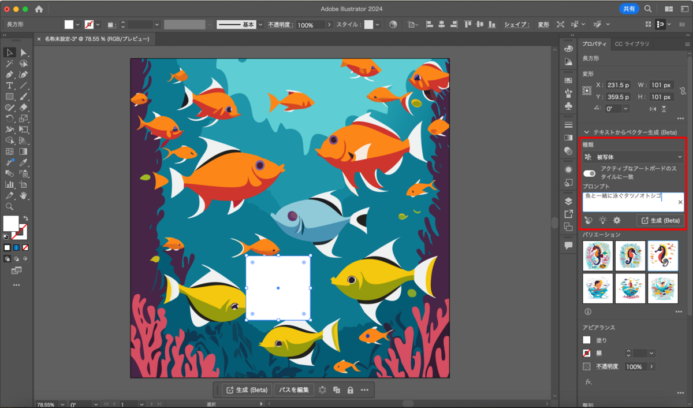Switch to solid Color mode in toolbox

(8, 247)
